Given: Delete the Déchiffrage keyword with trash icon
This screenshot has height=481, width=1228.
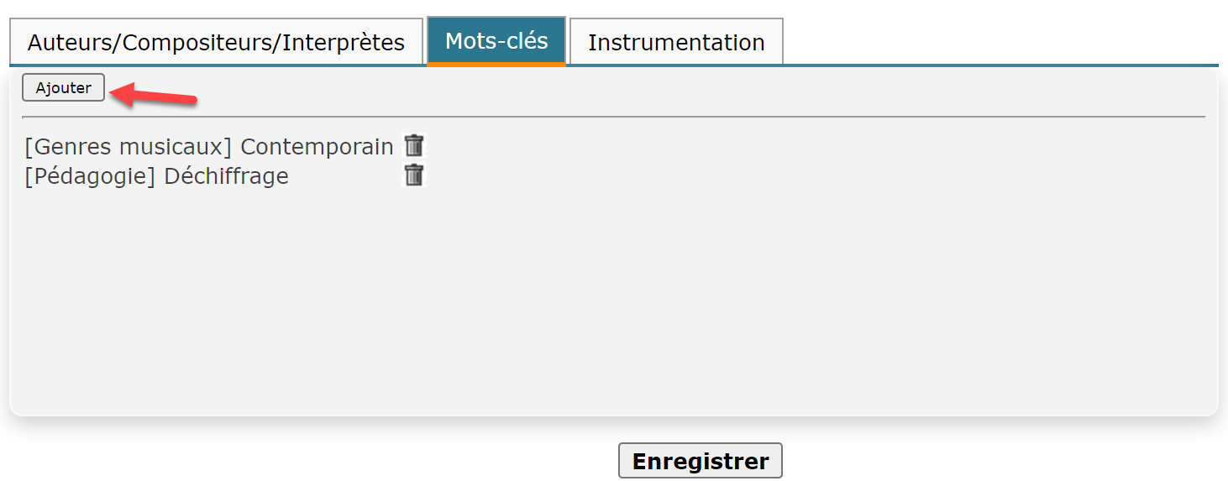Looking at the screenshot, I should (414, 175).
